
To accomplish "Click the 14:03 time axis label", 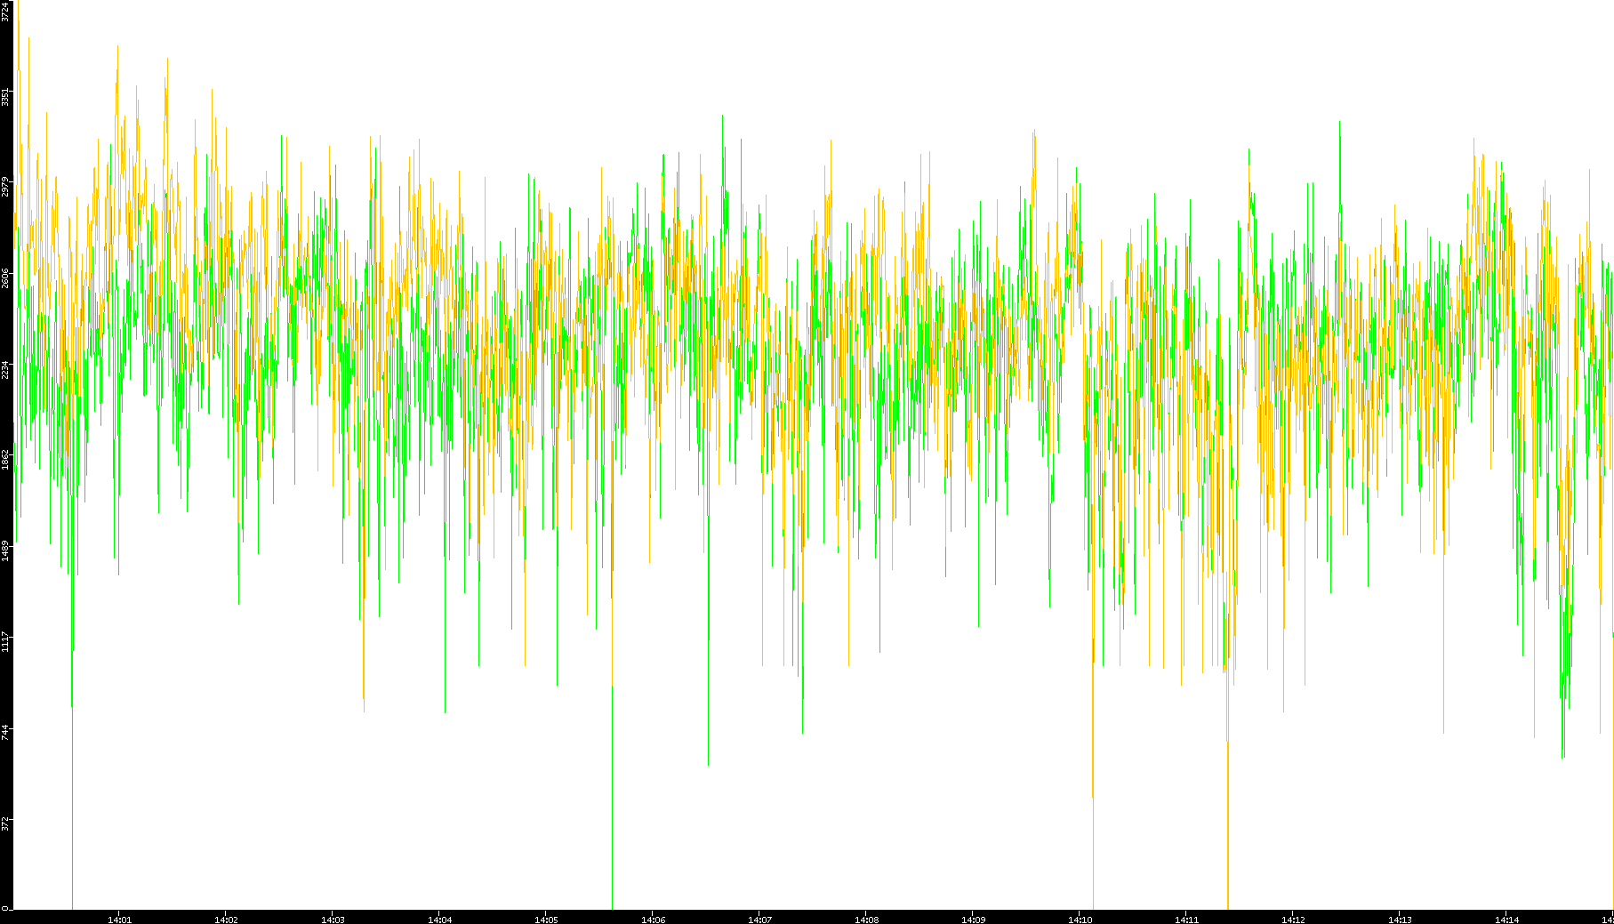I will click(333, 920).
